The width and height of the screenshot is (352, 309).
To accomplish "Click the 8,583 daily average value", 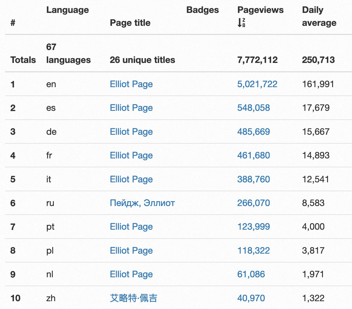I will point(313,203).
